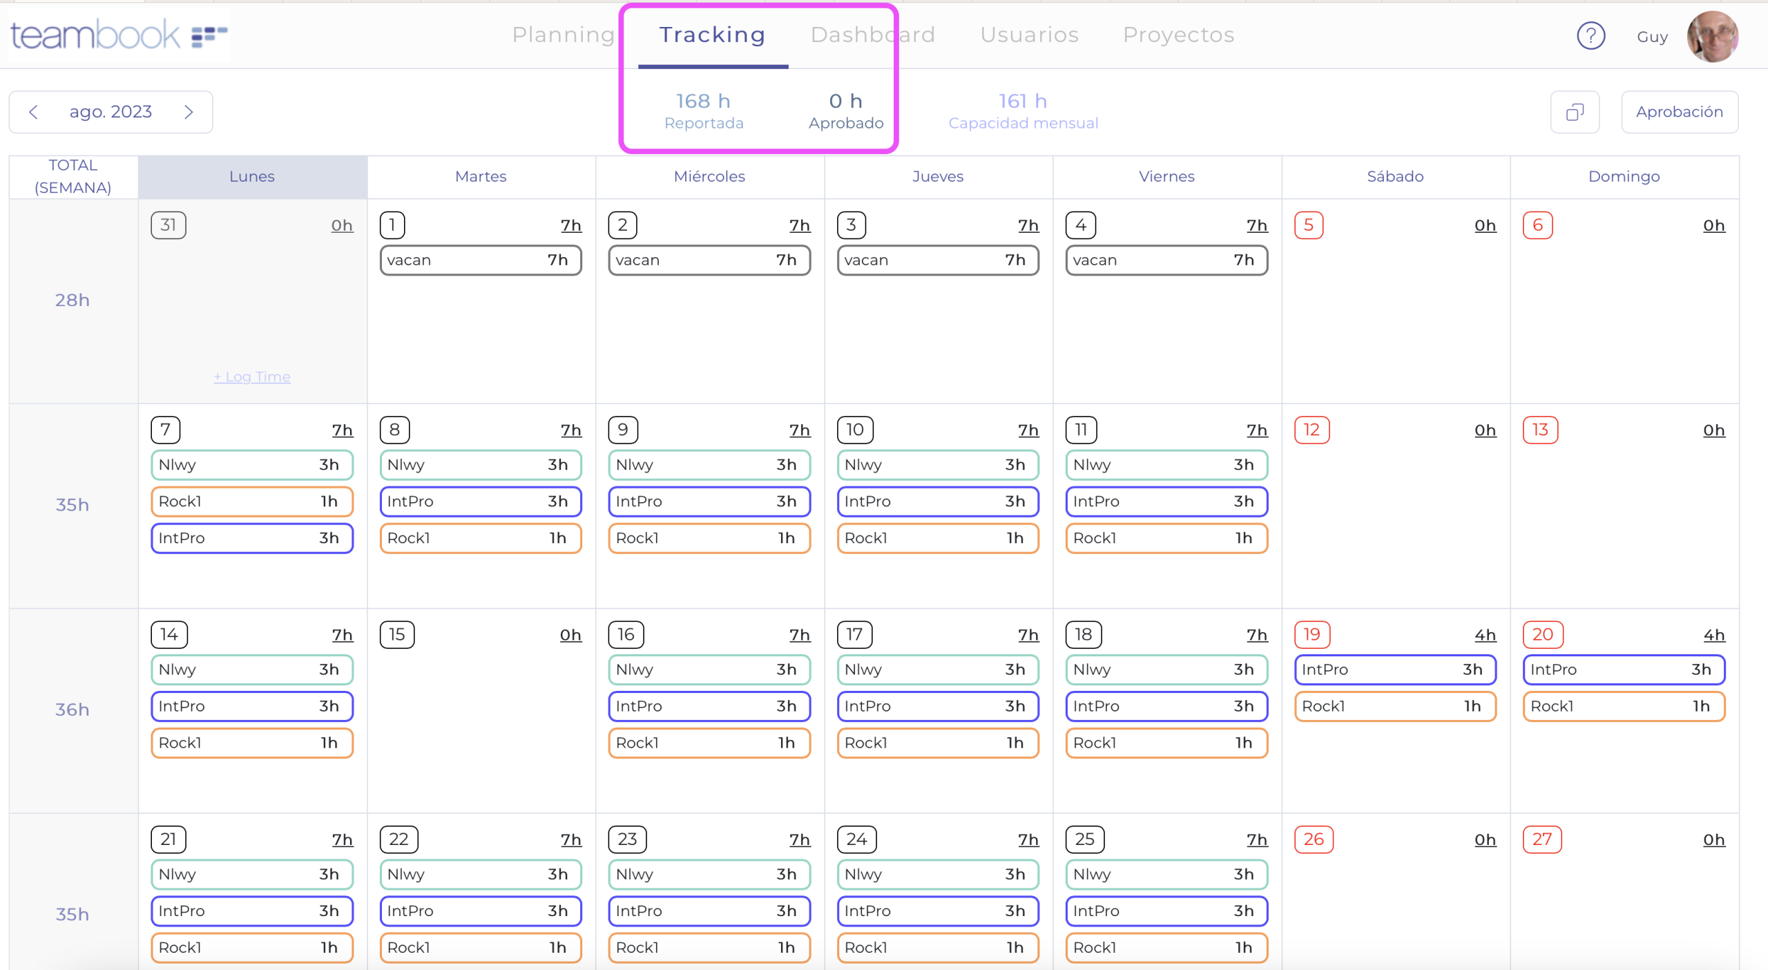This screenshot has height=970, width=1768.
Task: Go to next month arrow
Action: [189, 112]
